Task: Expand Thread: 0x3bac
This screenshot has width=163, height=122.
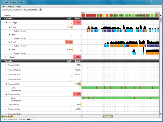Action: point(6,109)
